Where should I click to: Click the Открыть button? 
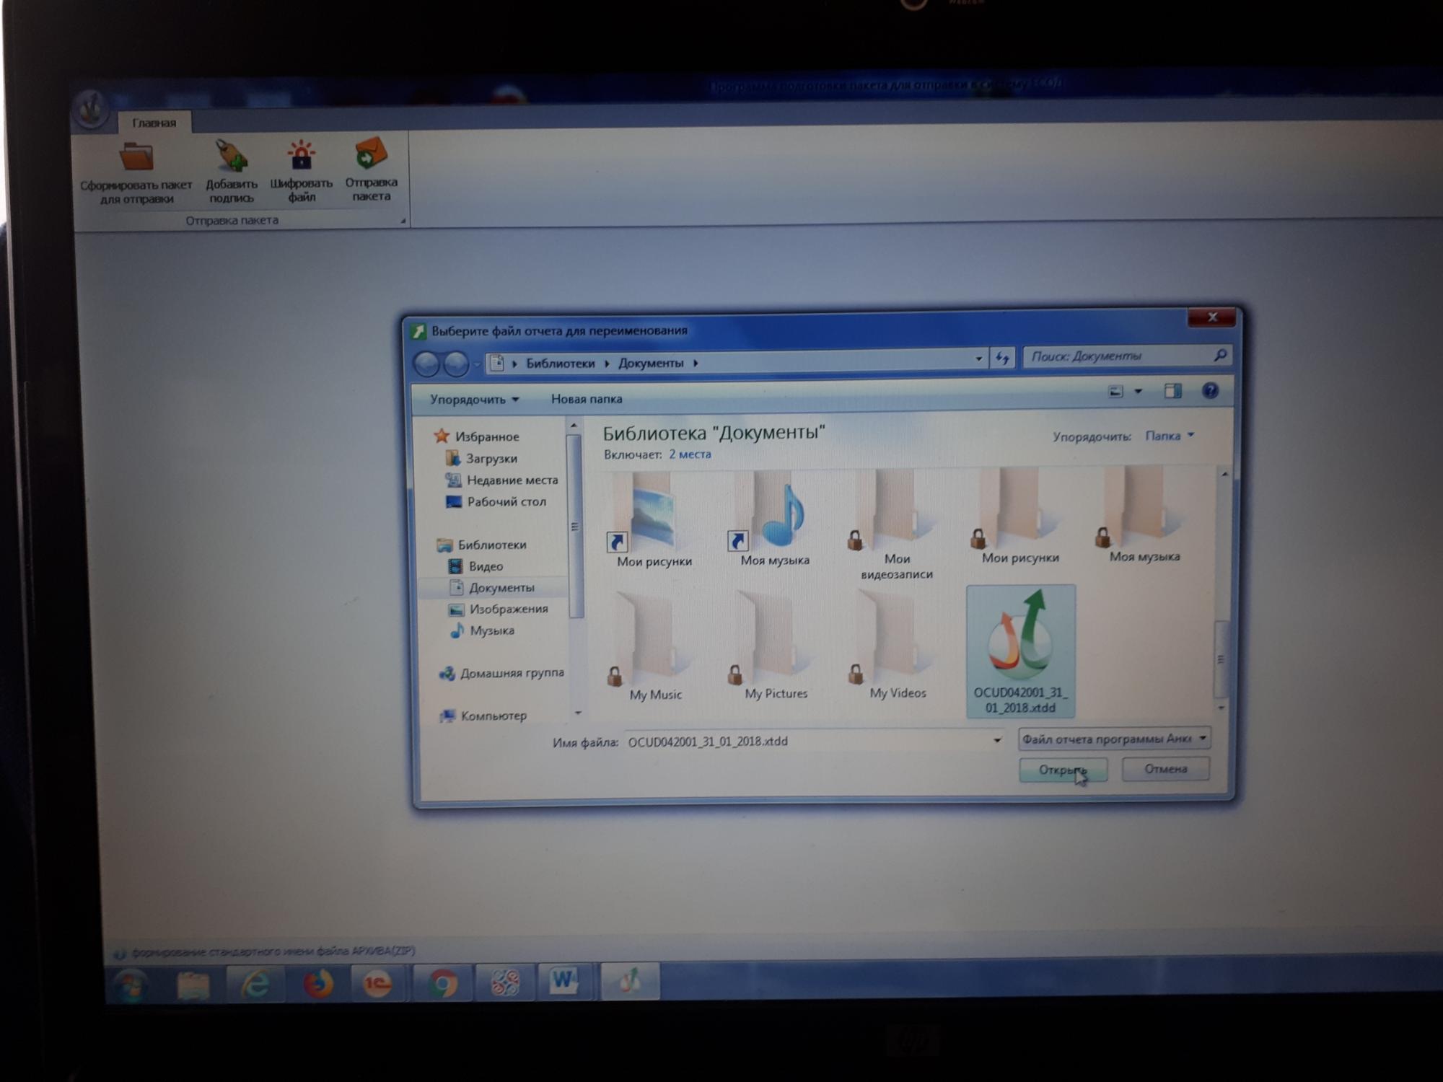point(1063,770)
